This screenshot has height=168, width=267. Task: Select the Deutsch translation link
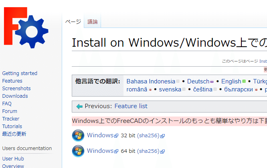pyautogui.click(x=198, y=81)
